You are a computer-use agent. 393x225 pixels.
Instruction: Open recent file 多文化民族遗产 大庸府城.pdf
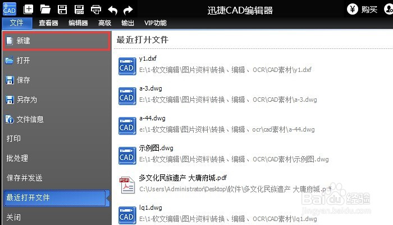(x=182, y=178)
